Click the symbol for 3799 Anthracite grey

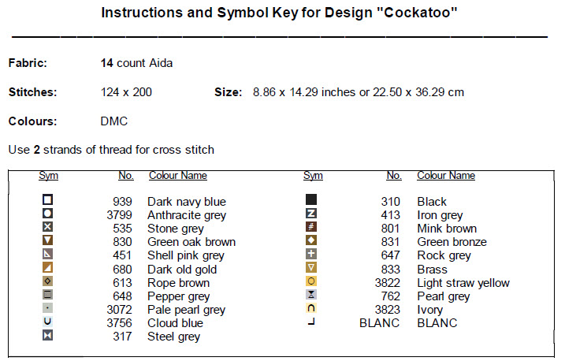(x=48, y=214)
